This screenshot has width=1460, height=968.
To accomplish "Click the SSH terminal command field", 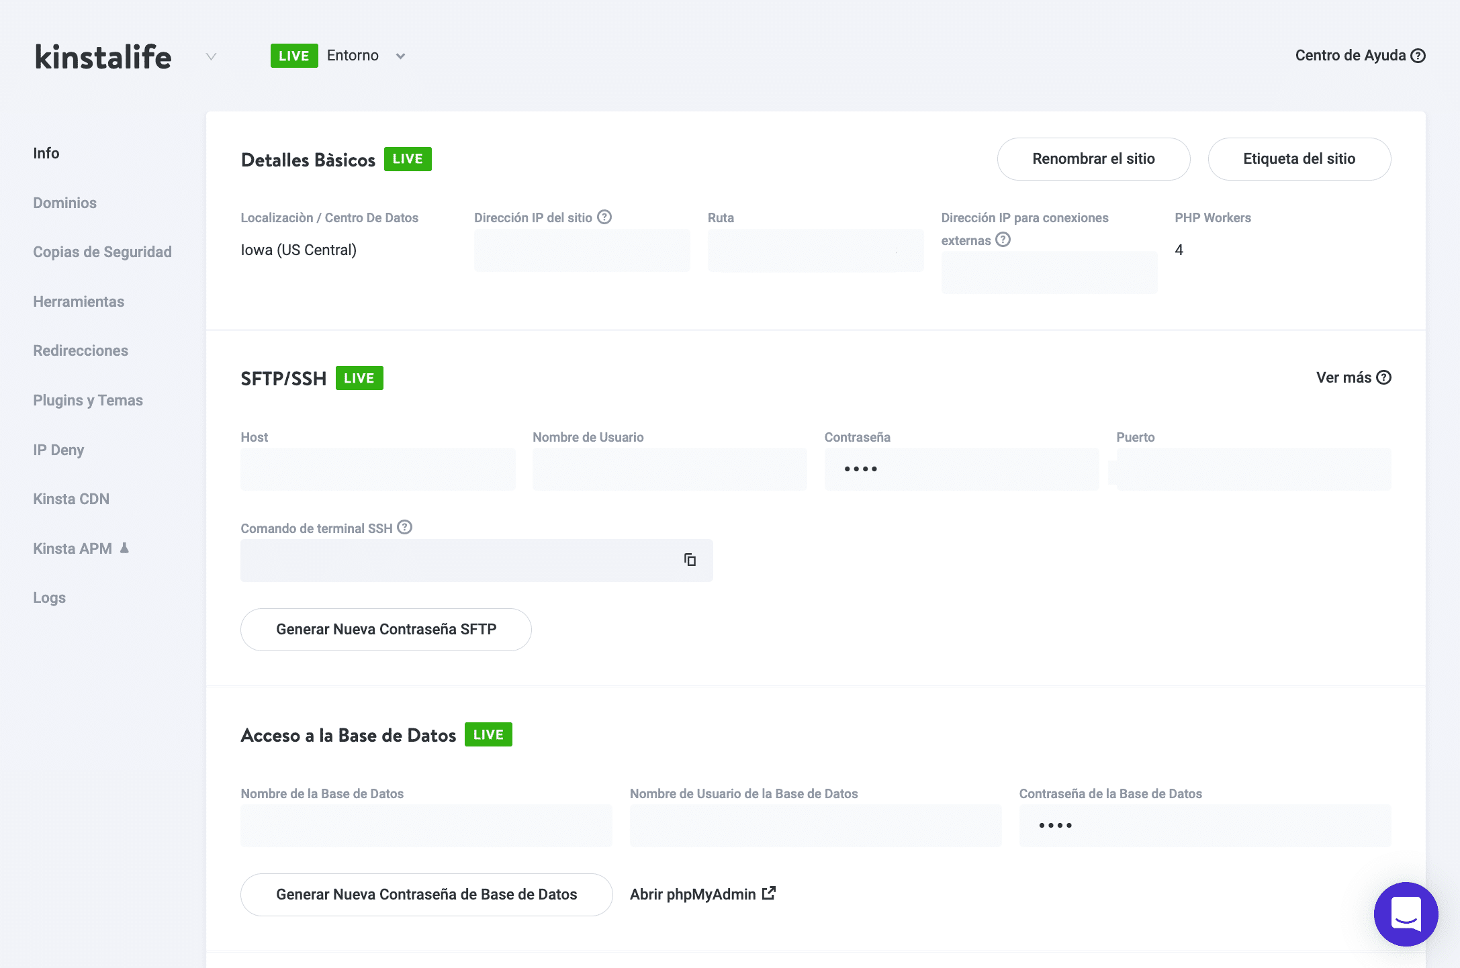I will click(477, 561).
